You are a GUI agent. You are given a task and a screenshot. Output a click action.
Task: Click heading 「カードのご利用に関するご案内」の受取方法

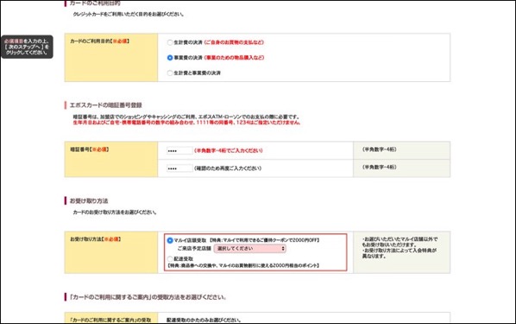(148, 297)
